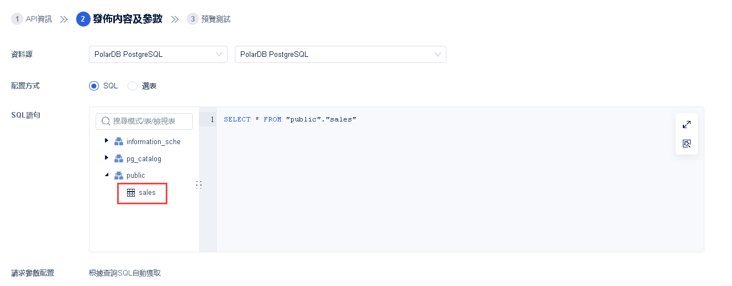732x286 pixels.
Task: Go to step 1 API資訊
Action: pyautogui.click(x=32, y=19)
